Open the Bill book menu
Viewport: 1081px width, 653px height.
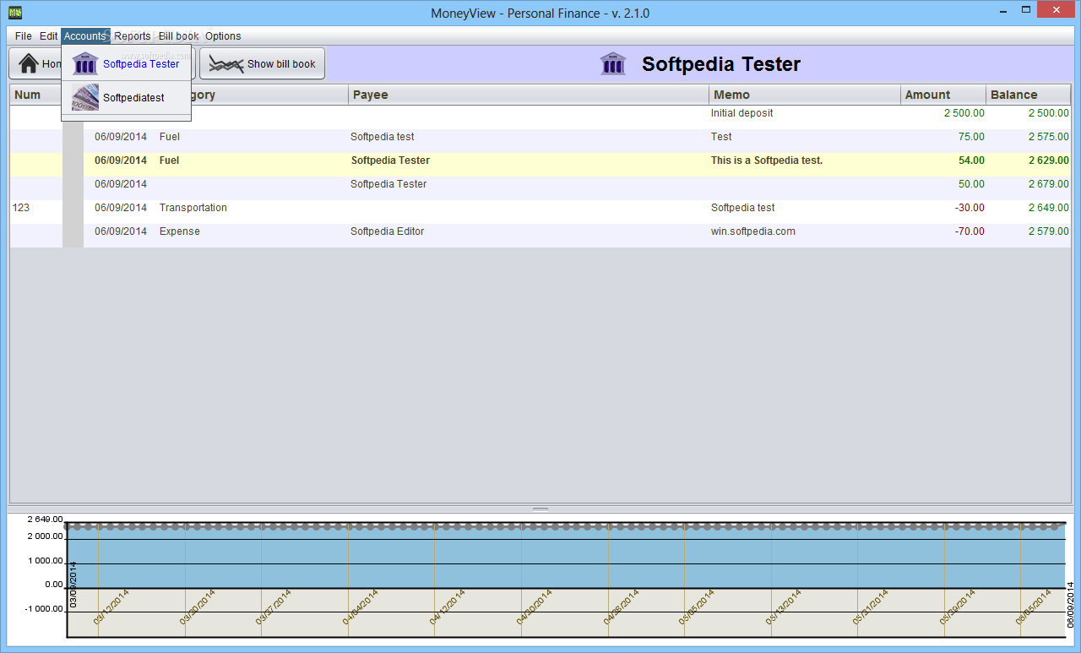click(x=179, y=36)
